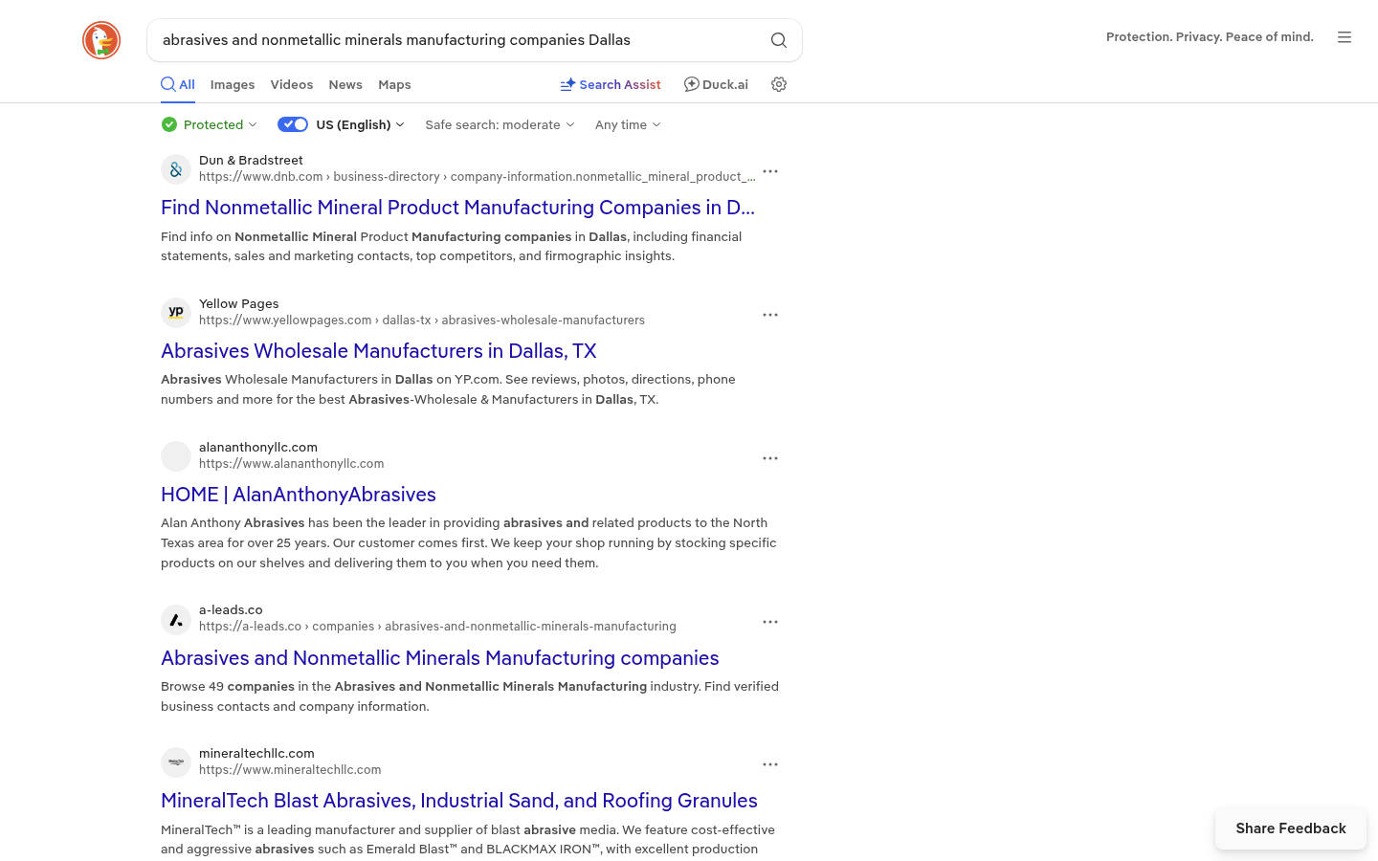Click the Dun & Bradstreet favicon
Screen dimensions: 1378x861
point(176,169)
